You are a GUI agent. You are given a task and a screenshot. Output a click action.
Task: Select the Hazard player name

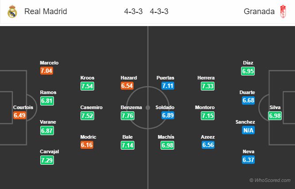coord(129,78)
